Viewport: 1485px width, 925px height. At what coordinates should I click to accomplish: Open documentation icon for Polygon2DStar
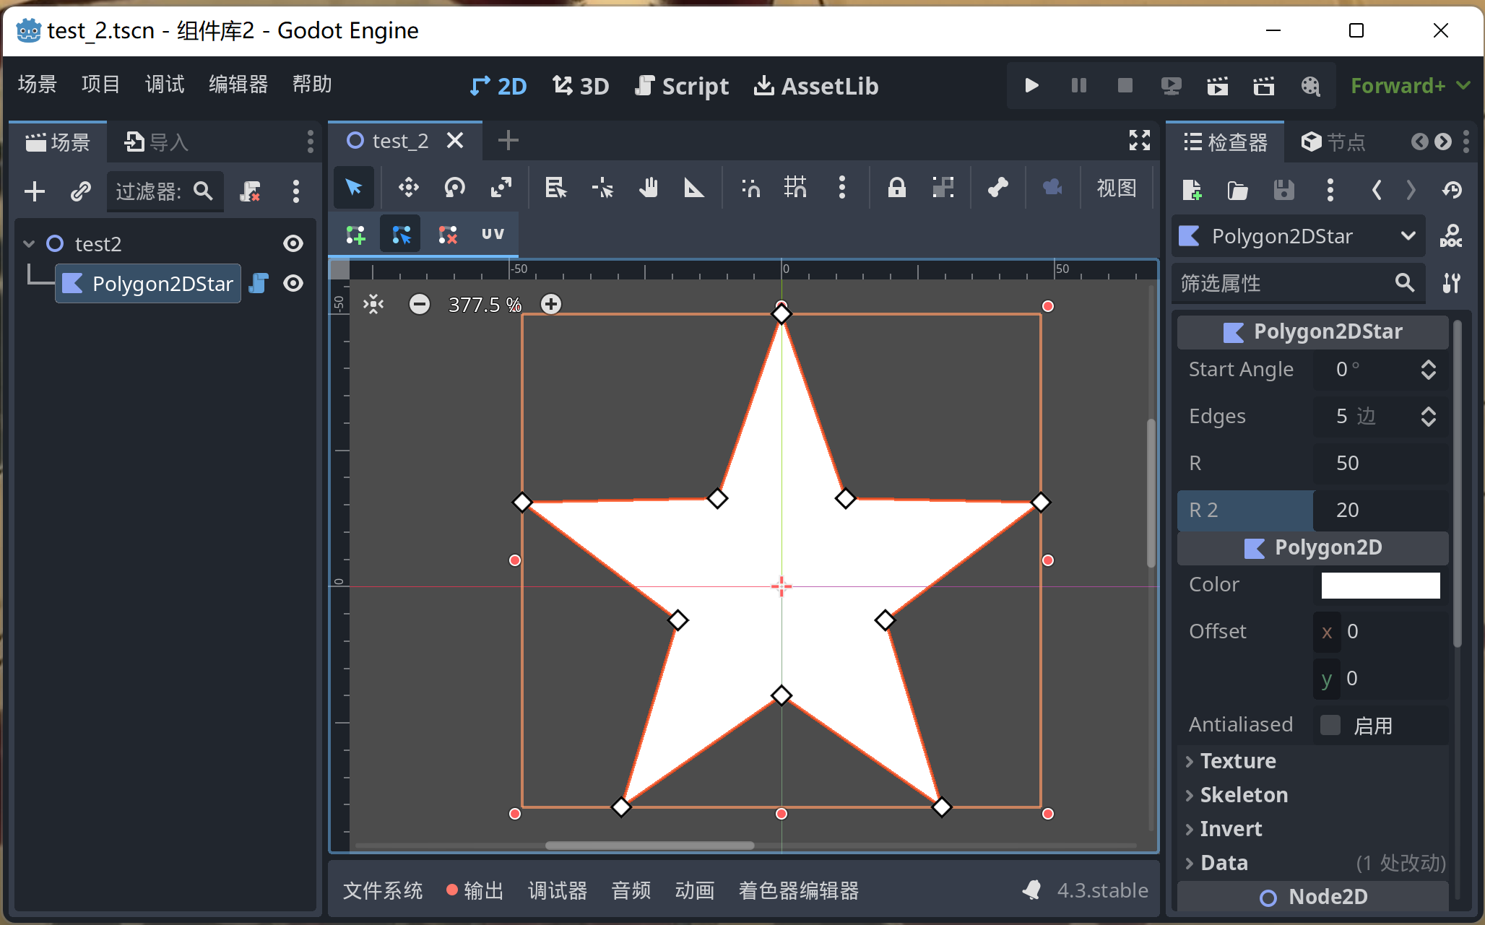pyautogui.click(x=1450, y=236)
